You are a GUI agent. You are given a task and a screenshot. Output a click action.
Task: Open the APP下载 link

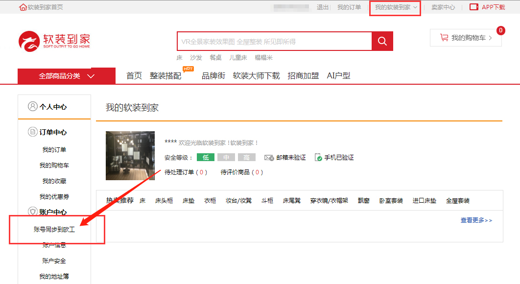493,7
